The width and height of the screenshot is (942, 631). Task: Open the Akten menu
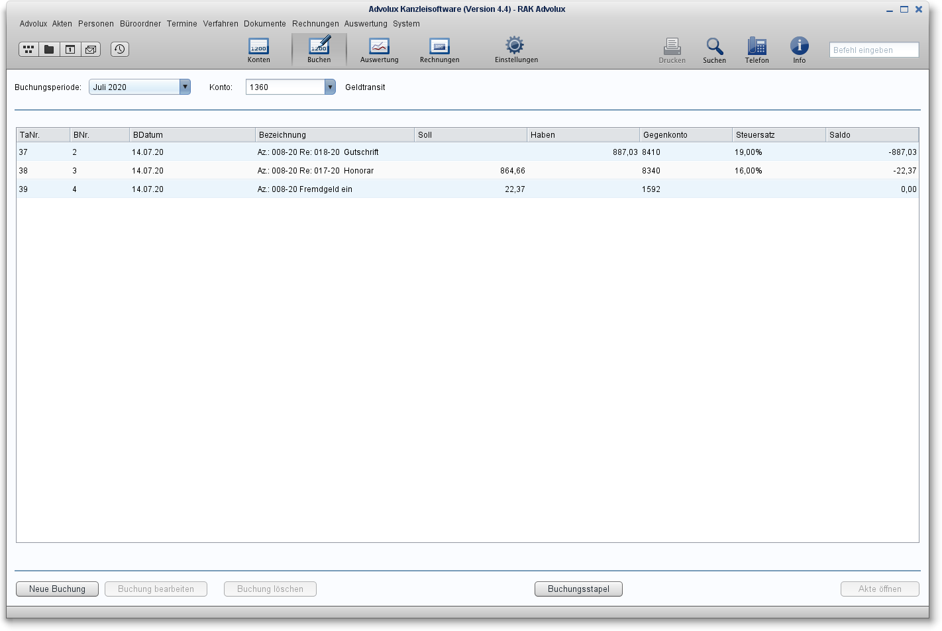pos(62,24)
